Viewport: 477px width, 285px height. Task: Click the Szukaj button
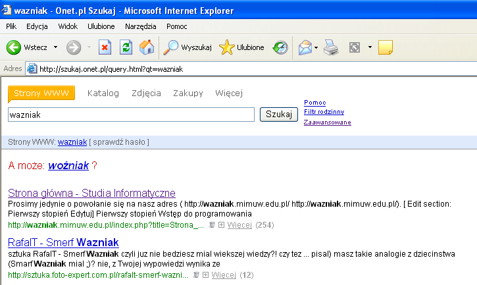tap(279, 115)
